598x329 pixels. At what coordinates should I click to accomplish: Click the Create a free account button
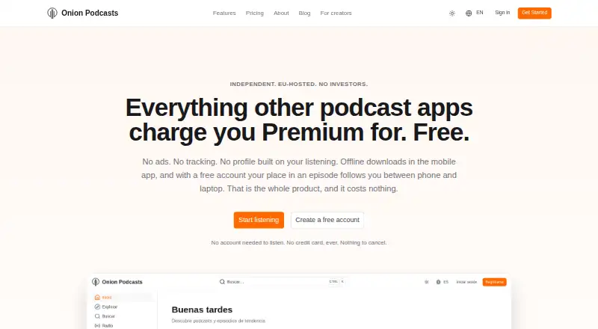327,220
